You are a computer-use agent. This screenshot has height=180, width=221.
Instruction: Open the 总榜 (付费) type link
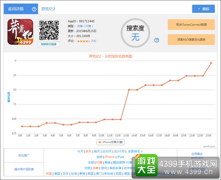(x=85, y=26)
